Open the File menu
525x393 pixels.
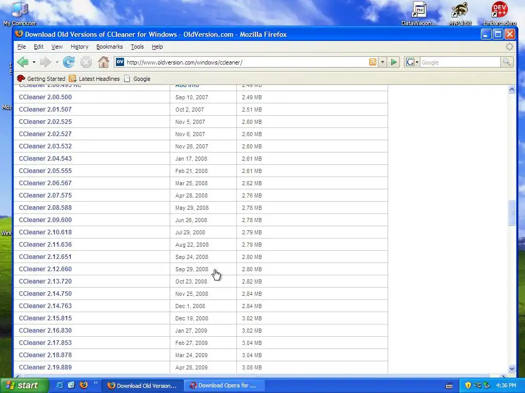point(22,47)
